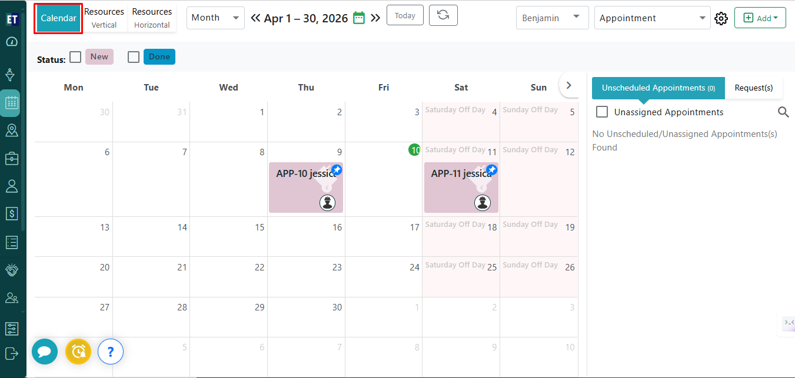Viewport: 795px width, 378px height.
Task: Click the pin icon on APP-10 appointment
Action: 336,170
